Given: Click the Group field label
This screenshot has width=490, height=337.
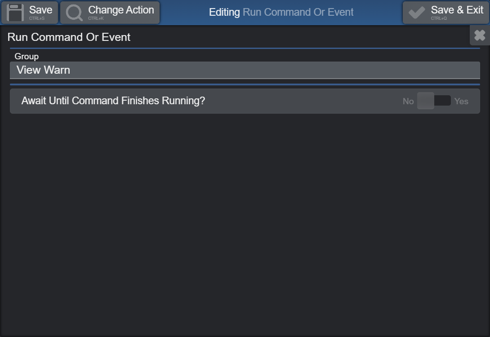Looking at the screenshot, I should 27,57.
